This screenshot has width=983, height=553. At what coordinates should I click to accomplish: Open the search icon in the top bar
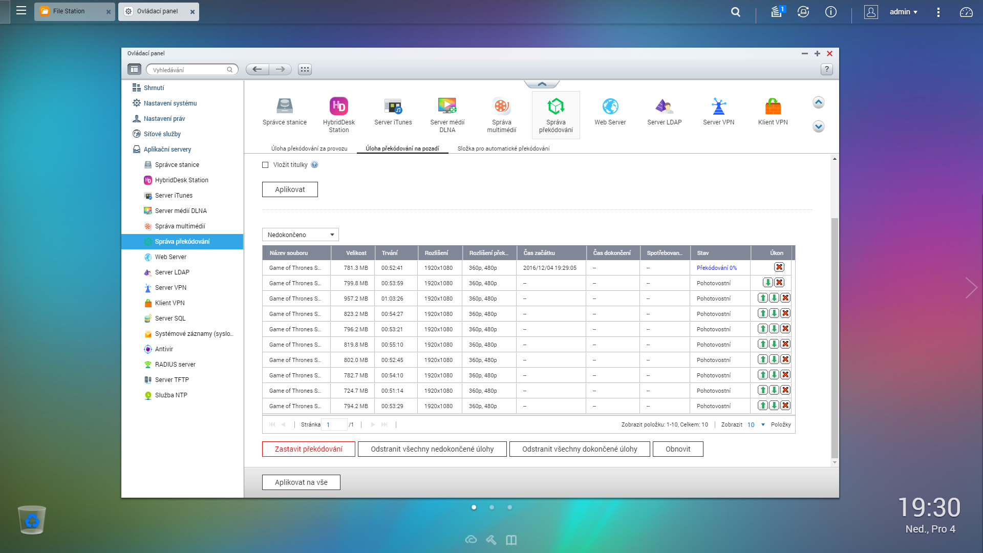pyautogui.click(x=736, y=12)
